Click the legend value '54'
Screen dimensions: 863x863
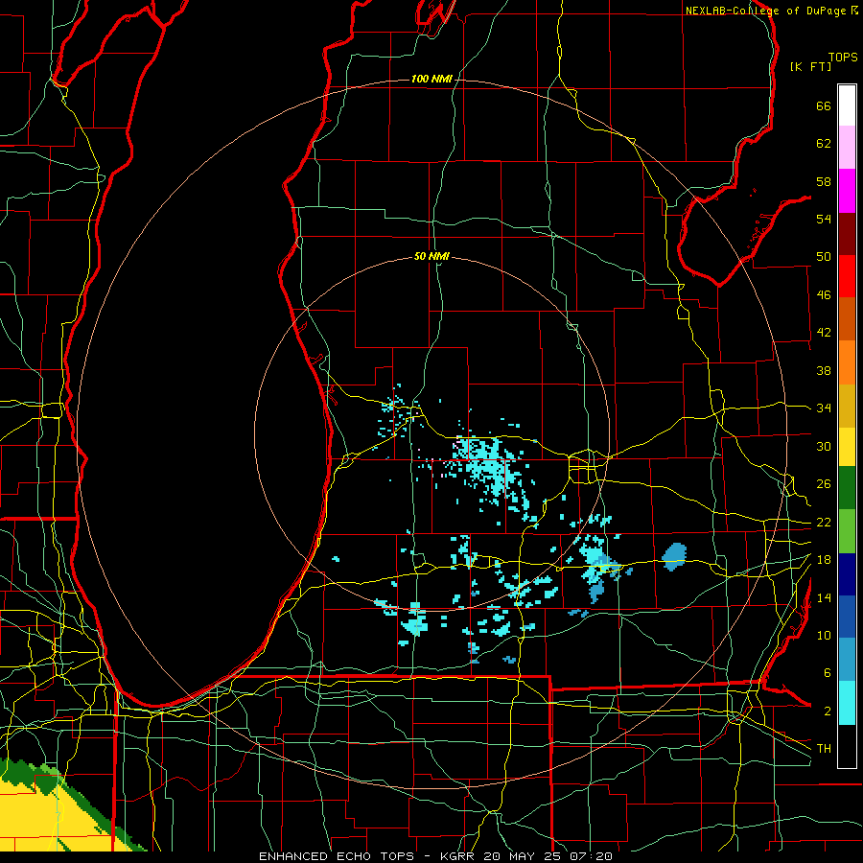coord(824,219)
